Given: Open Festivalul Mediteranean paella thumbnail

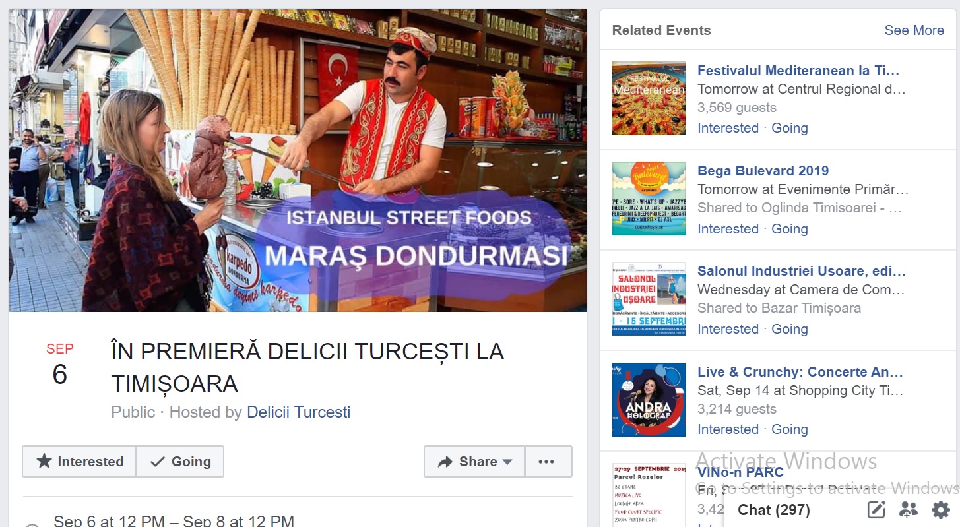Looking at the screenshot, I should (649, 98).
